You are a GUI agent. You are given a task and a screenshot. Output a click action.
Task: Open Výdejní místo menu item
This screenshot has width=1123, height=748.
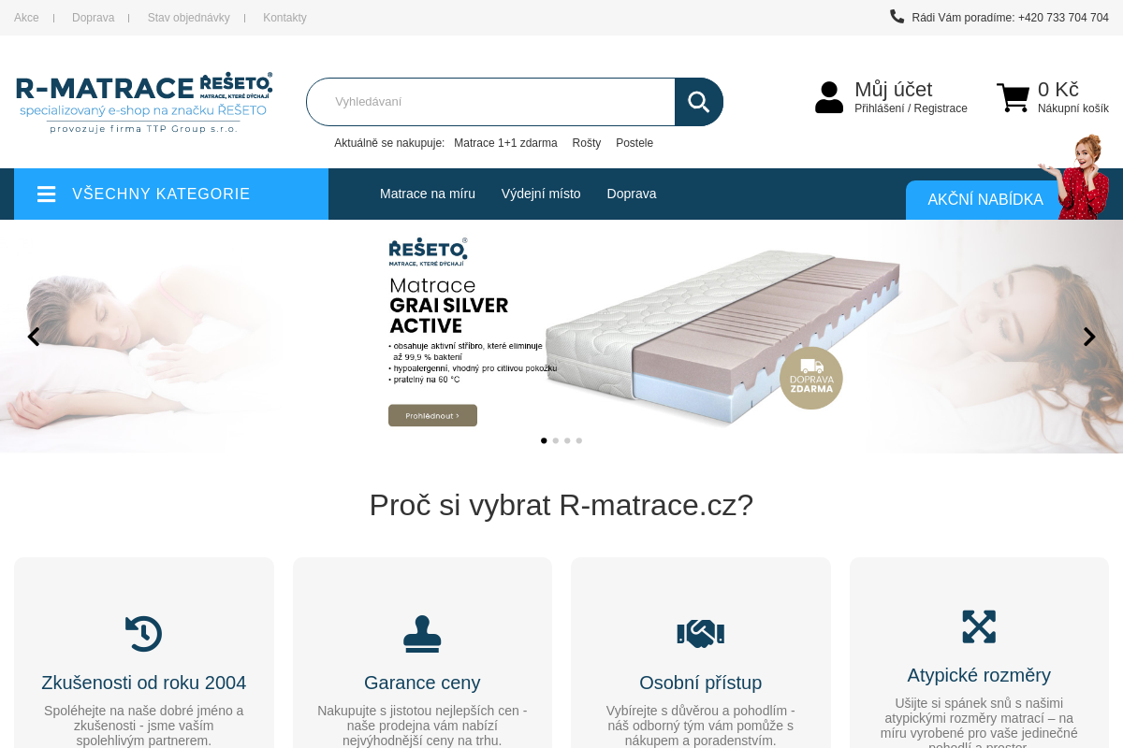pos(541,194)
